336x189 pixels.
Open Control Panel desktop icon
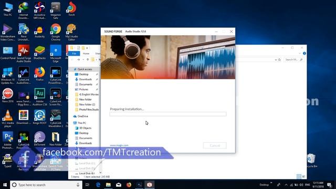[x=8, y=53]
